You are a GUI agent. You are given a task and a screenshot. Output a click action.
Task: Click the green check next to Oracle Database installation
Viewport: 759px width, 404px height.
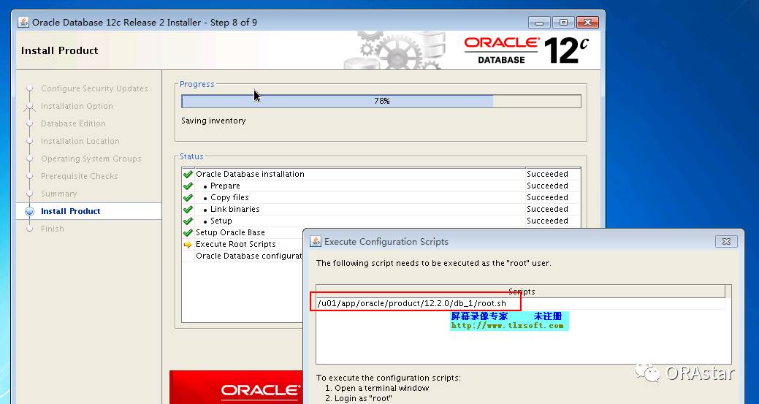tap(188, 174)
